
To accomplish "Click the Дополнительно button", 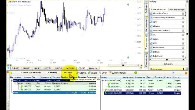I will pos(118,73).
